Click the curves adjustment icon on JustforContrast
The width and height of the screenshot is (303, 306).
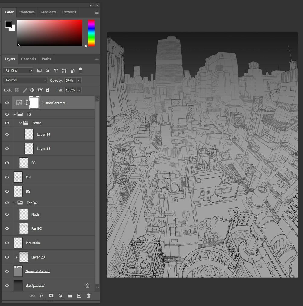pyautogui.click(x=19, y=103)
